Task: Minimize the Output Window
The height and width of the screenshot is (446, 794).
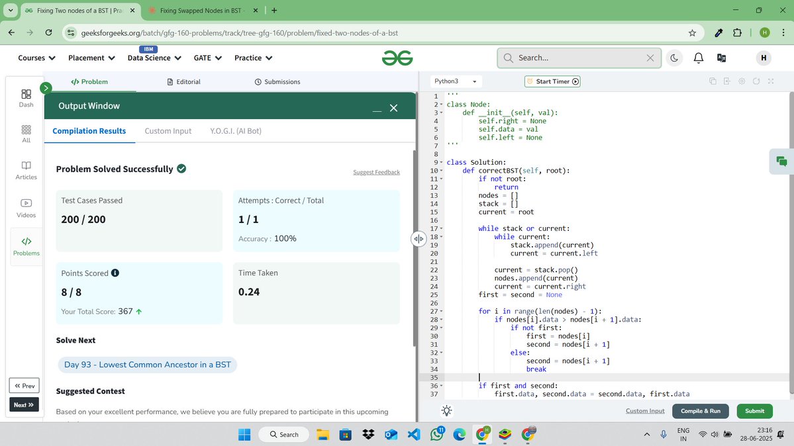Action: pos(377,109)
